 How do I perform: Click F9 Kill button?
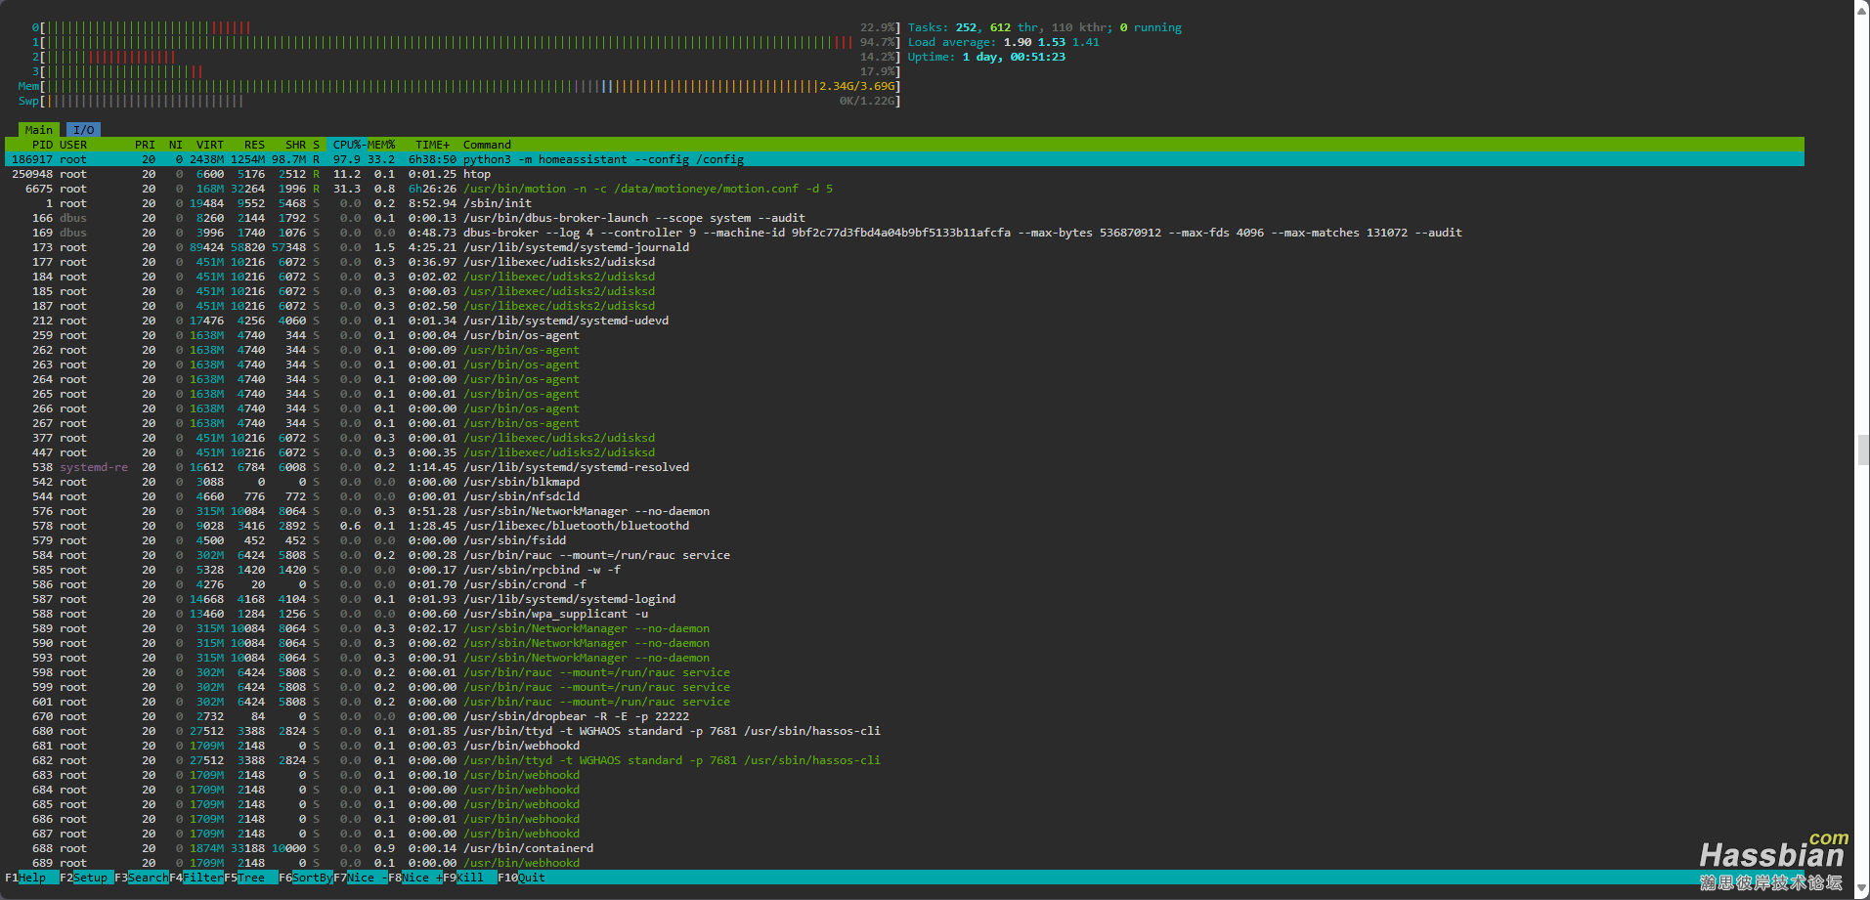pyautogui.click(x=470, y=878)
